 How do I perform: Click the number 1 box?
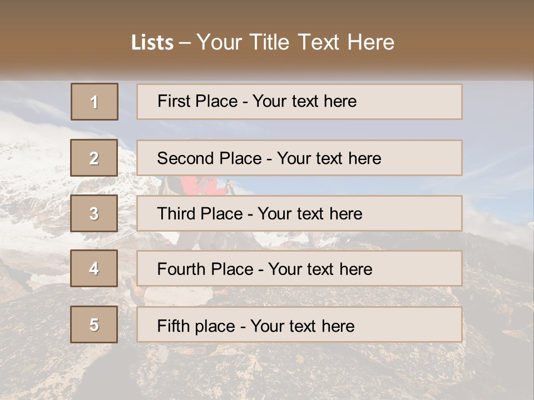click(95, 102)
